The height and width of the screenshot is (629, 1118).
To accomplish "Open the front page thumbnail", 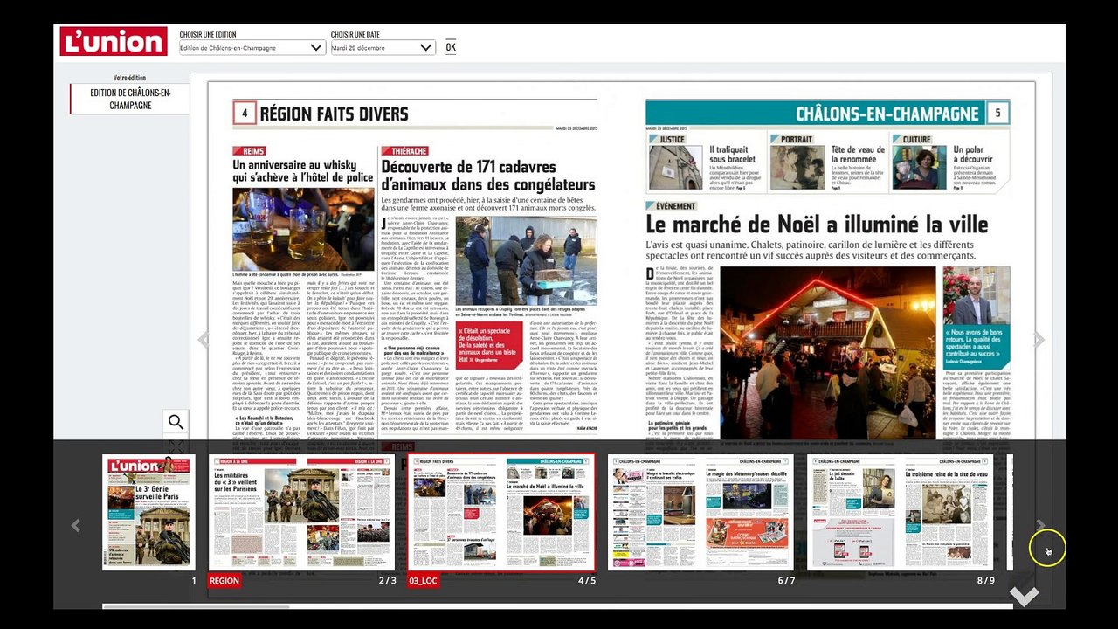I will [x=148, y=512].
